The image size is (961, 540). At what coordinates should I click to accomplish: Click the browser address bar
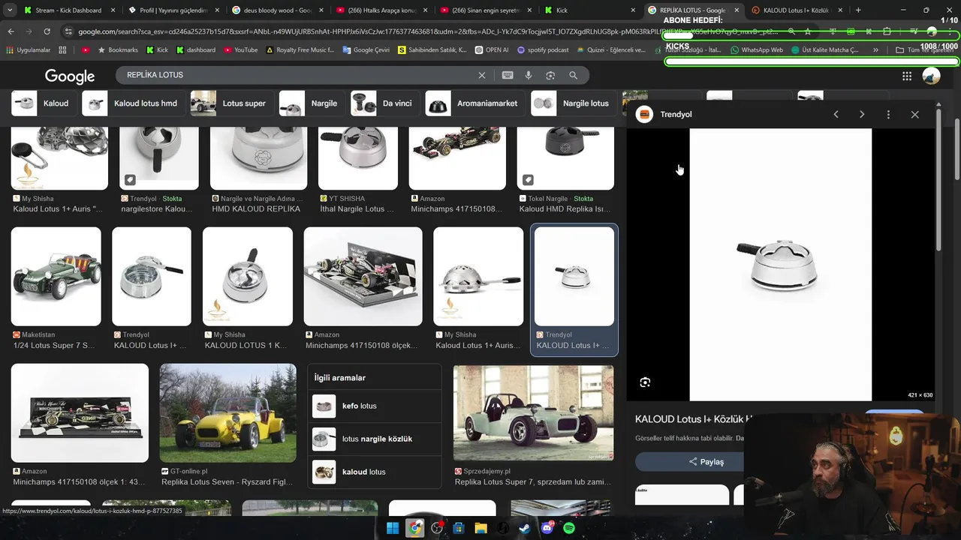[428, 31]
